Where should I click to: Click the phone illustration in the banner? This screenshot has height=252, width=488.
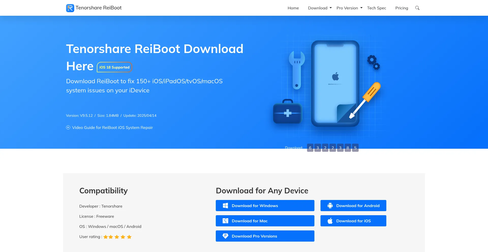pos(335,83)
